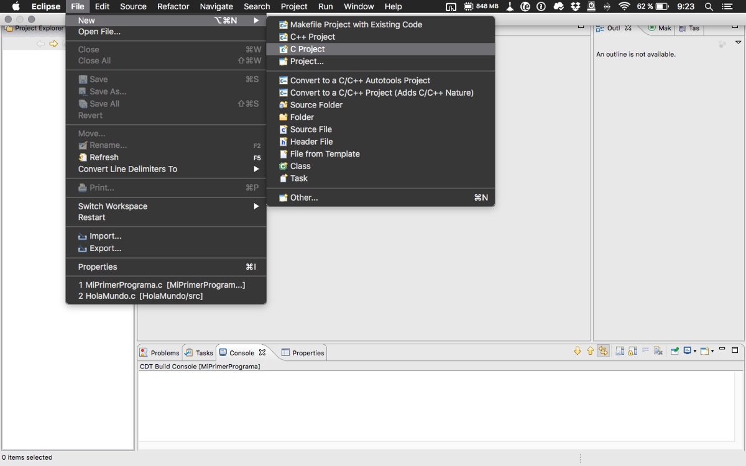The height and width of the screenshot is (466, 746).
Task: Open the Eclipse application menu
Action: [x=46, y=7]
